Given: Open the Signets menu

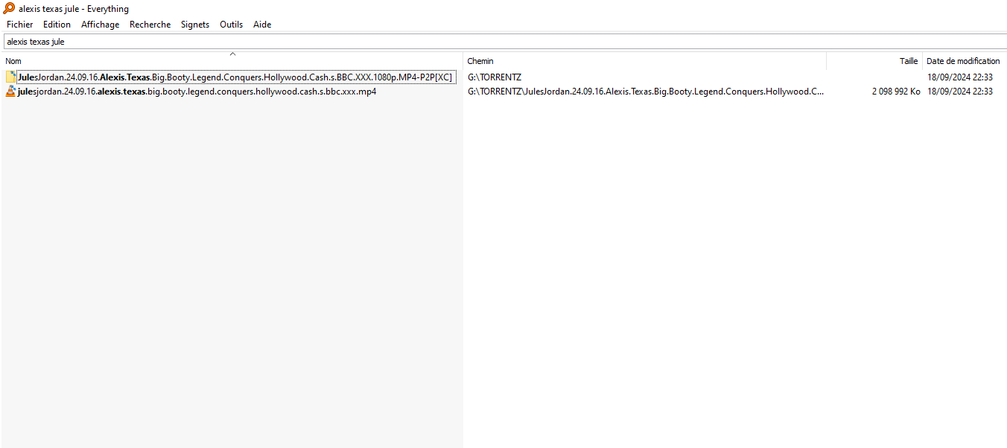Looking at the screenshot, I should coord(195,25).
